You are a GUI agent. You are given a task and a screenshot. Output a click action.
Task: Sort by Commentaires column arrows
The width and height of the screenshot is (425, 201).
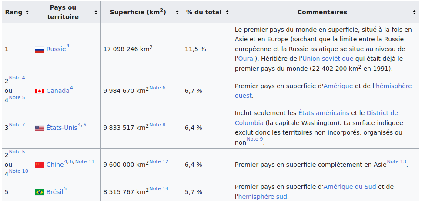414,13
